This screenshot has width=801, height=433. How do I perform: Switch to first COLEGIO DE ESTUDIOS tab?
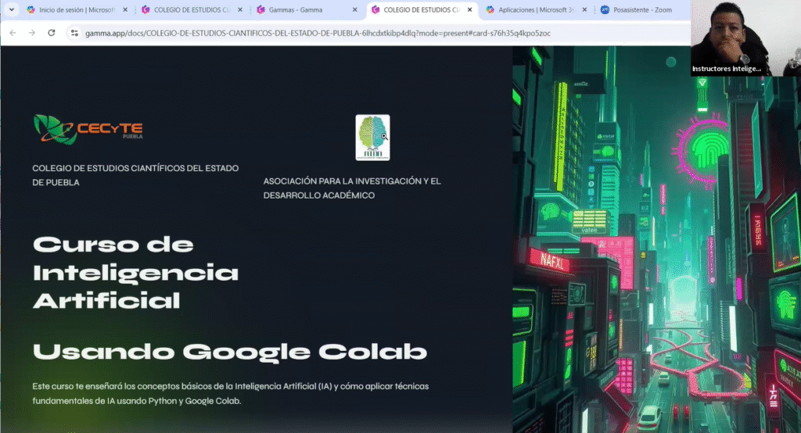tap(192, 9)
